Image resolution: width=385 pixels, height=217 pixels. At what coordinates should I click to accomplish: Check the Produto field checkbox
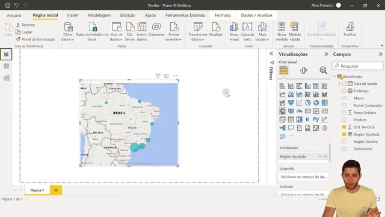tap(344, 120)
